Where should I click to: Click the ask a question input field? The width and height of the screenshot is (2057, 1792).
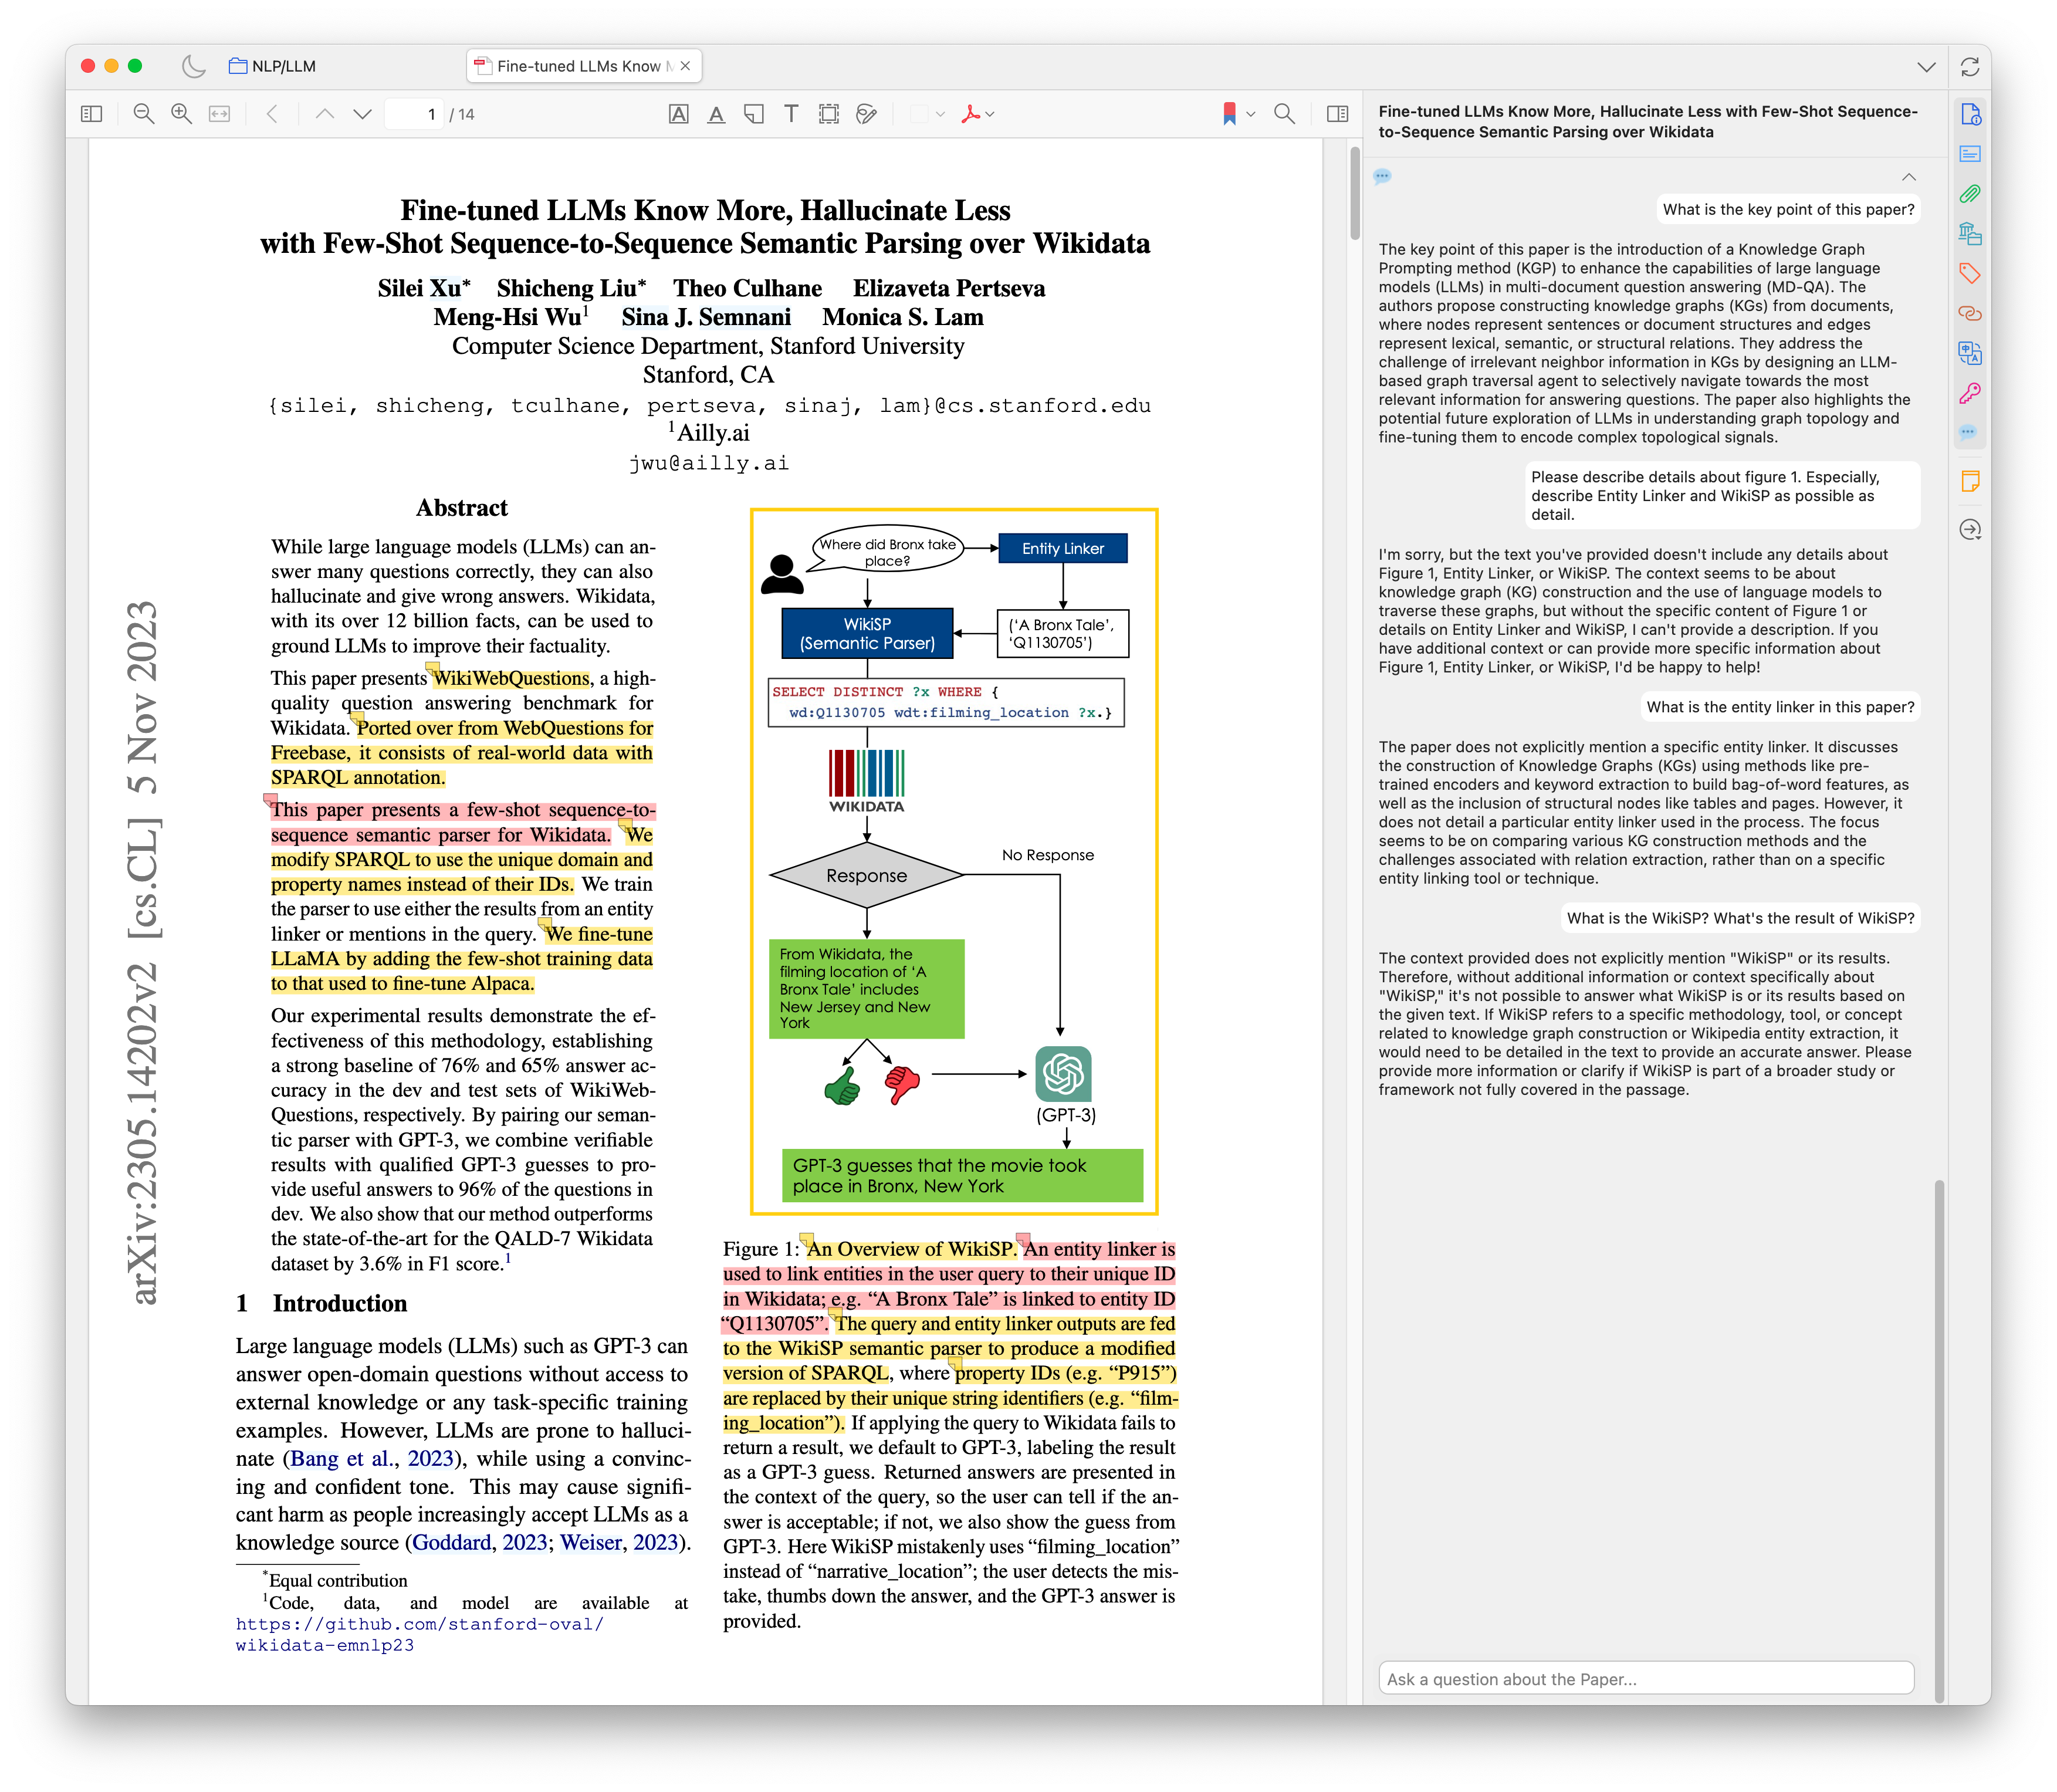[1645, 1679]
